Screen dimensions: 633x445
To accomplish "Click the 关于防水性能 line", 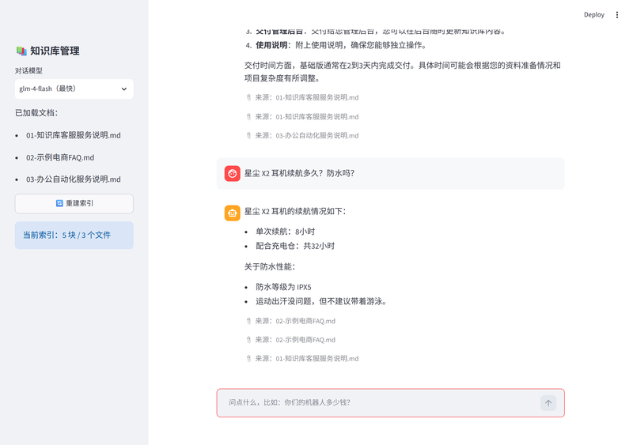I will (270, 266).
